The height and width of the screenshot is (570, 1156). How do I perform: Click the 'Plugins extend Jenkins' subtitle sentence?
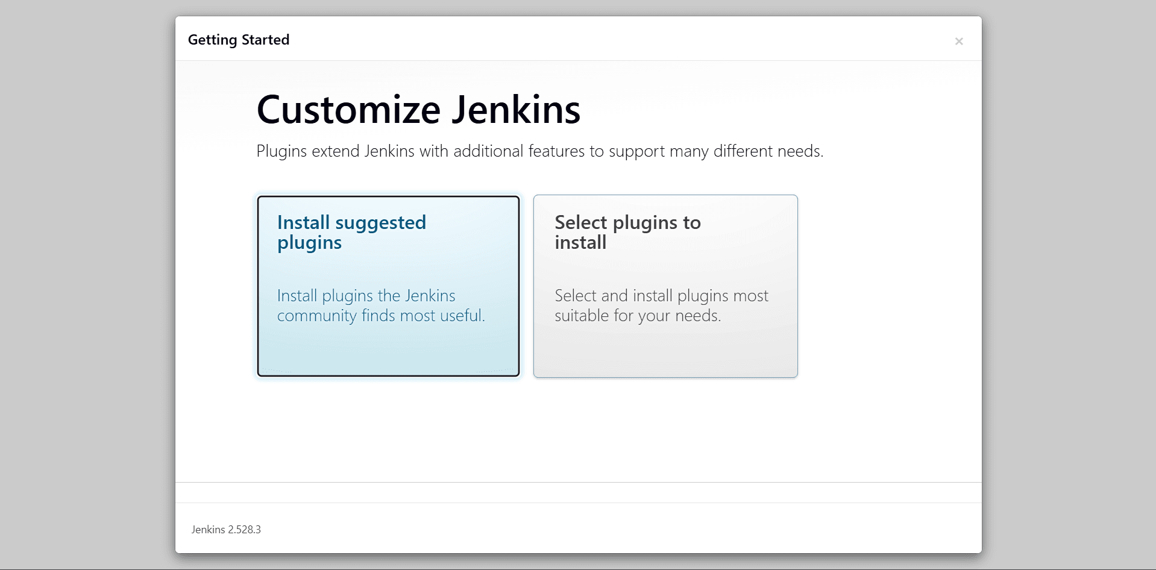coord(539,151)
